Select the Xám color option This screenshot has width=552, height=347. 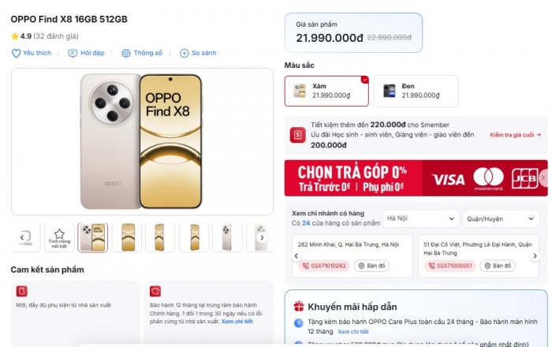pyautogui.click(x=326, y=91)
